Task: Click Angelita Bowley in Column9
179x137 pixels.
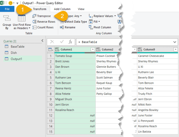Action: click(157, 110)
